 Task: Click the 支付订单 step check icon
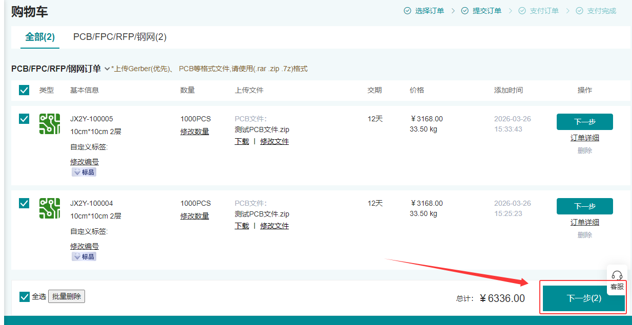click(522, 11)
